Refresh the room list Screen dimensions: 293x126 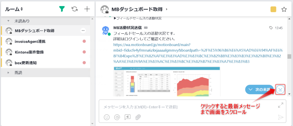click(75, 9)
